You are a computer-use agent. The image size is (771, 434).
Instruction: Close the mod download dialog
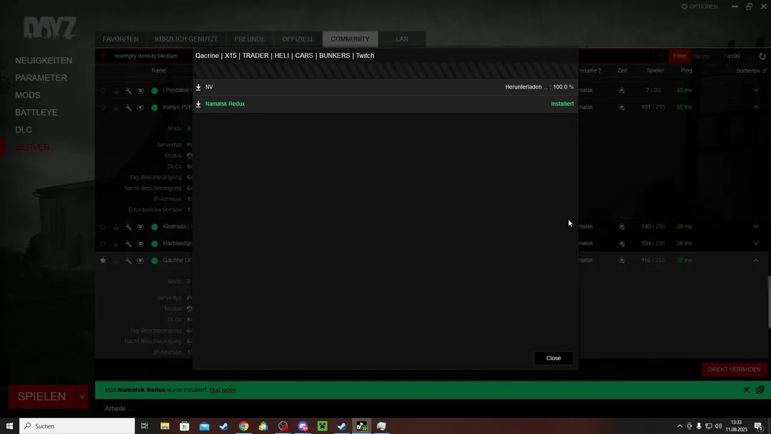(554, 358)
